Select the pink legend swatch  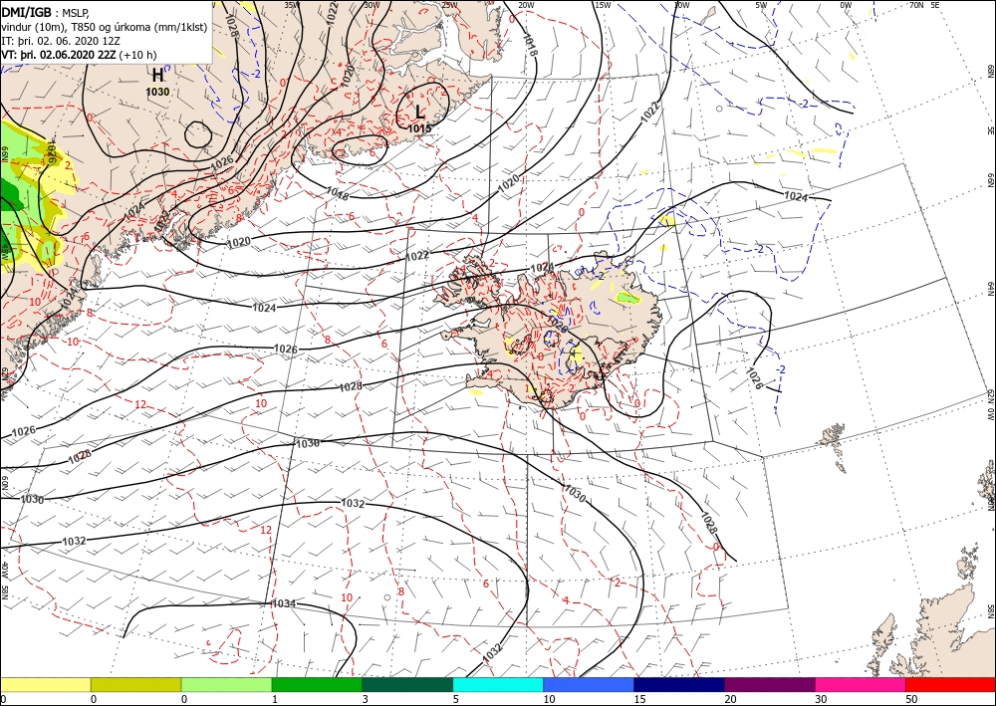pos(861,684)
